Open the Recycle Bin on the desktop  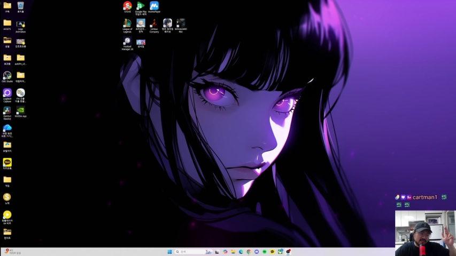20,6
